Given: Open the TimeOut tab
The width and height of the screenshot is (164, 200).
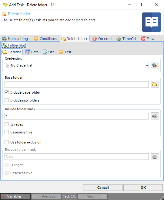Looking at the screenshot, I should (x=126, y=39).
